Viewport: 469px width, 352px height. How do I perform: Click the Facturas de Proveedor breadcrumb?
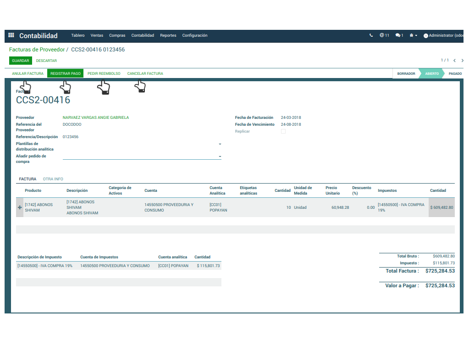[37, 50]
